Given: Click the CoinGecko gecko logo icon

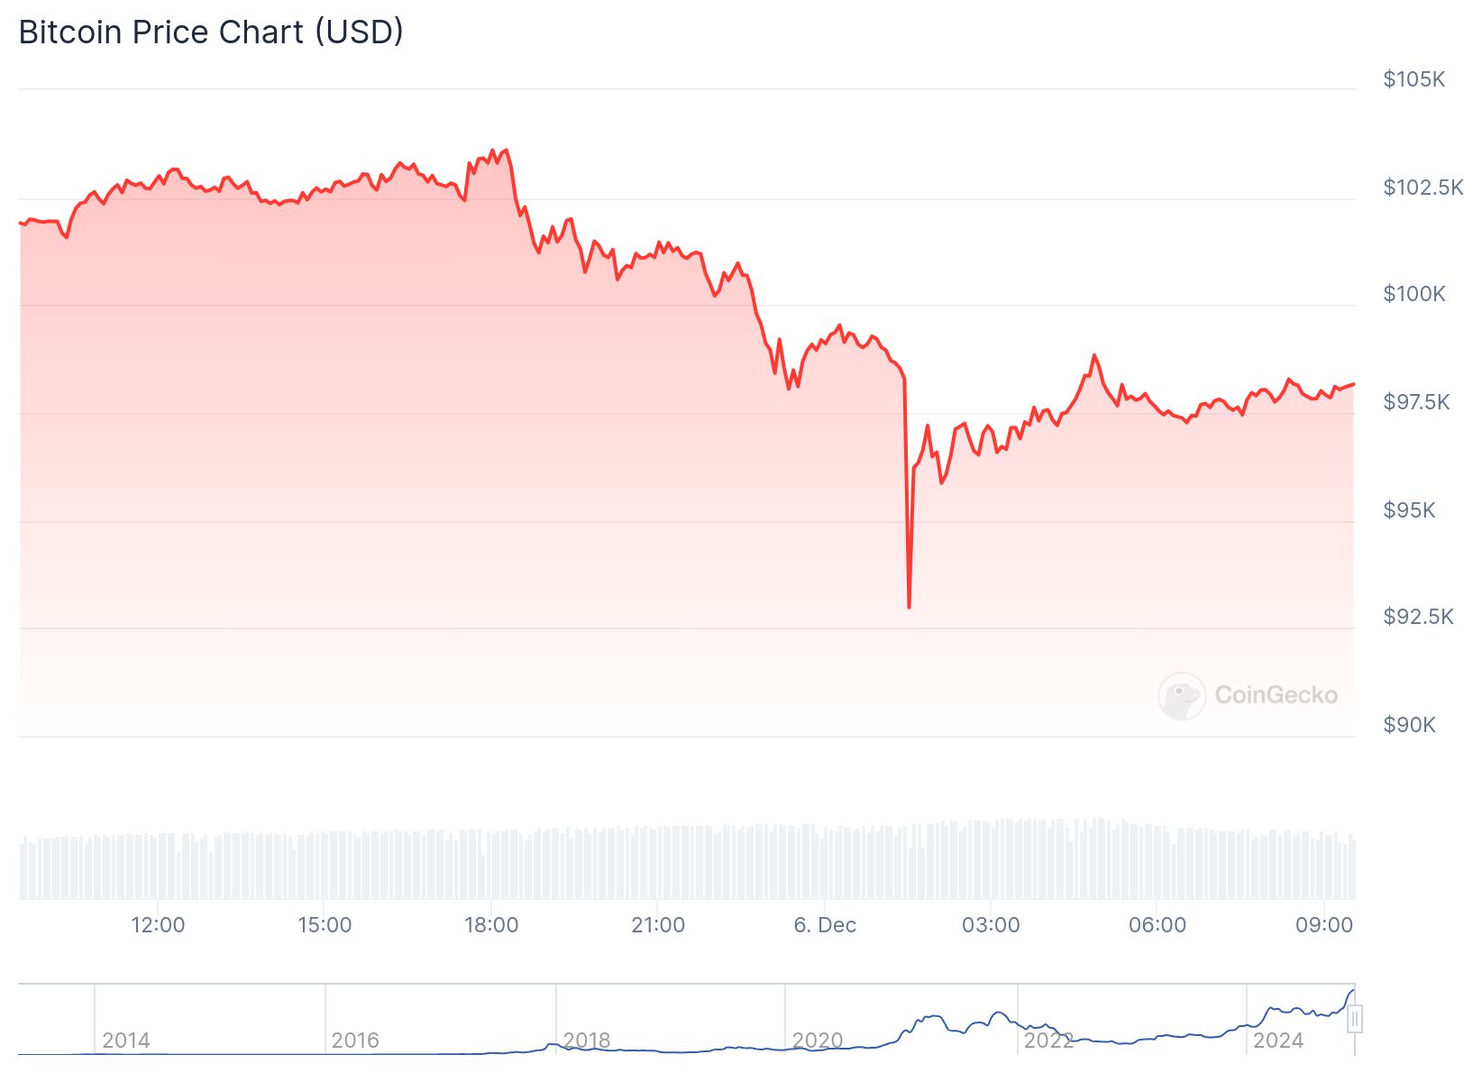Looking at the screenshot, I should pos(1182,695).
